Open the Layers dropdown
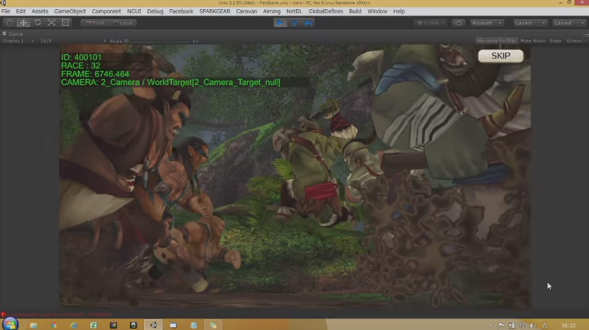 coord(530,23)
